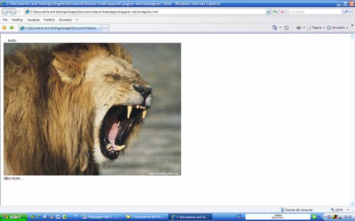
Task: Click the Feeds icon in command bar
Action: coord(286,28)
